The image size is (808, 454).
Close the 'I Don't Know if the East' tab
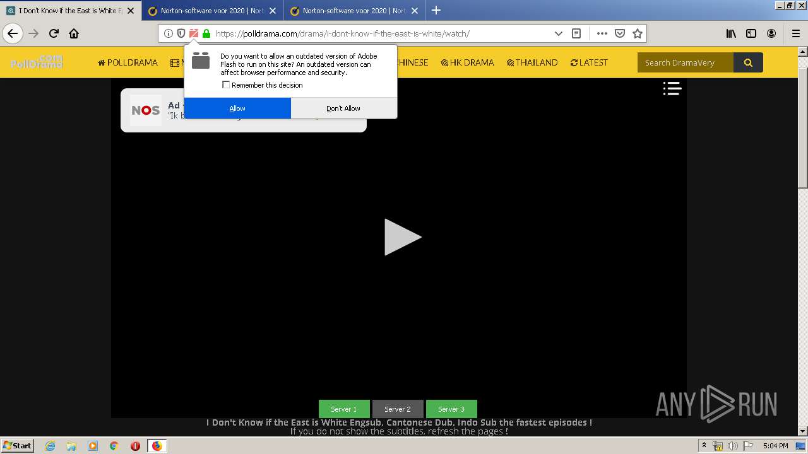(131, 11)
